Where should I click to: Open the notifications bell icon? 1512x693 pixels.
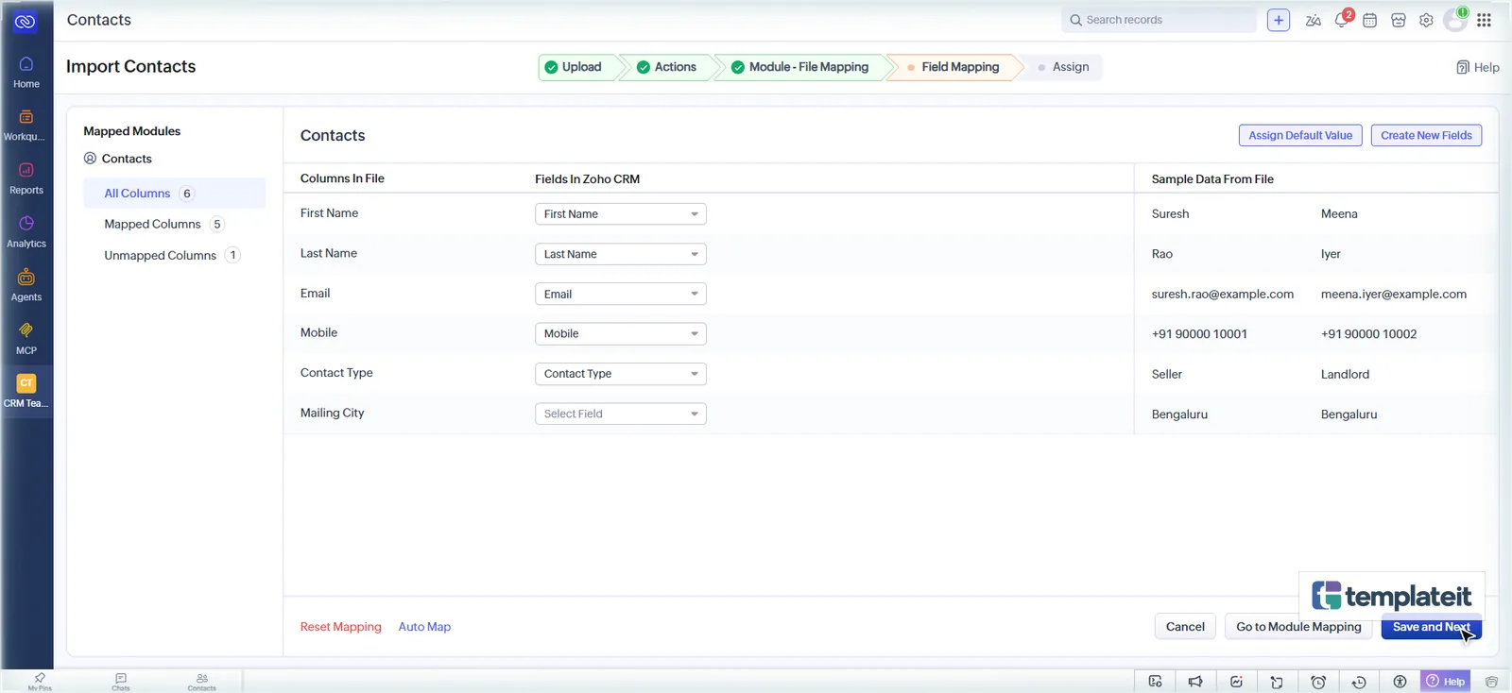[x=1342, y=20]
